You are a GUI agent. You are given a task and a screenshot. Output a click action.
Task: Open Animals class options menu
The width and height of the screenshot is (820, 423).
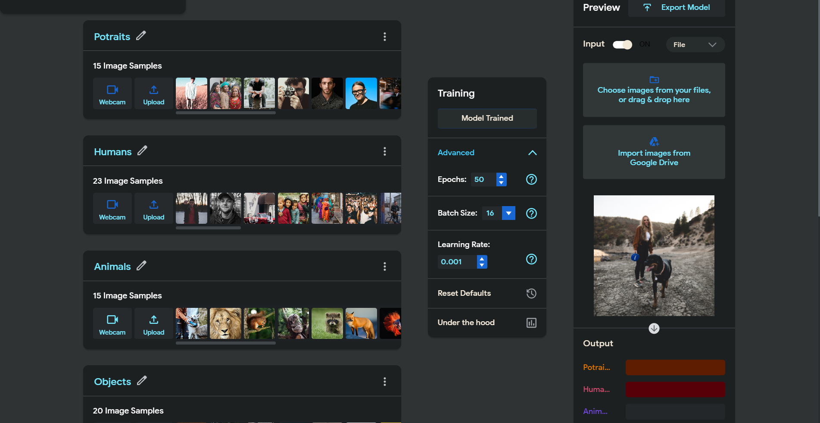[x=385, y=266]
